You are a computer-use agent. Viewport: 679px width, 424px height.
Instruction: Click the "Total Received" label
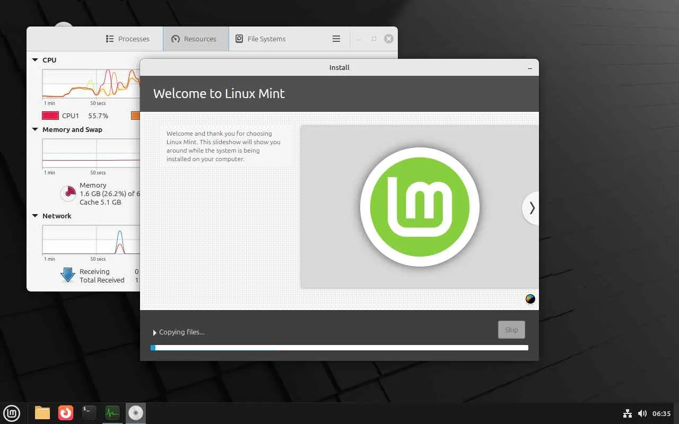pos(102,280)
